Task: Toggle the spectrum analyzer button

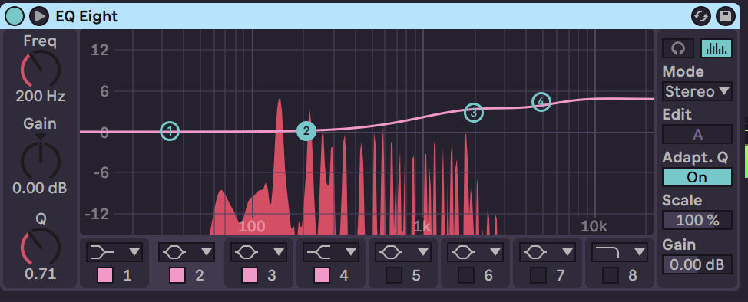Action: point(716,48)
